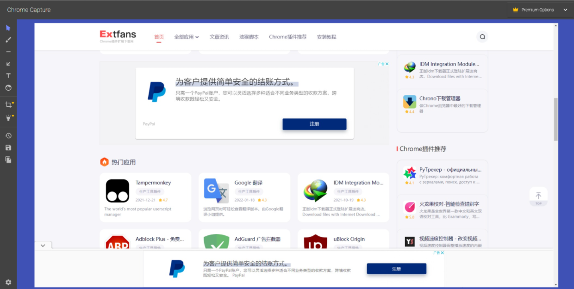Click the uBlock Origin icon
This screenshot has width=574, height=289.
click(x=315, y=243)
